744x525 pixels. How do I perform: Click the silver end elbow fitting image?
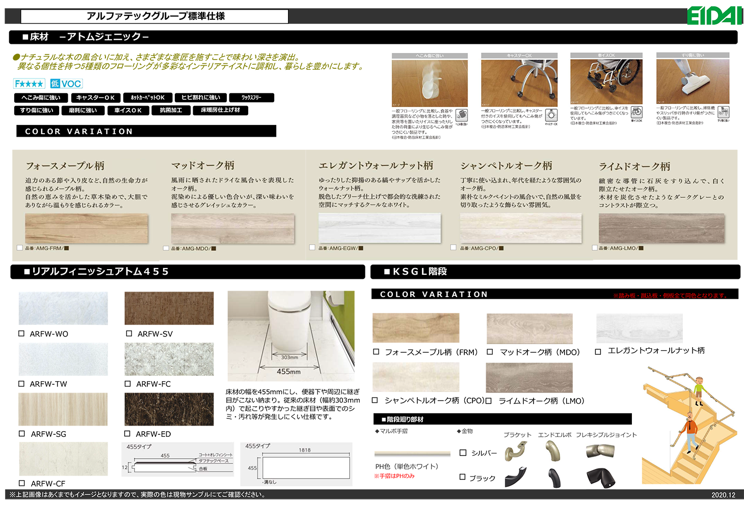tap(553, 451)
